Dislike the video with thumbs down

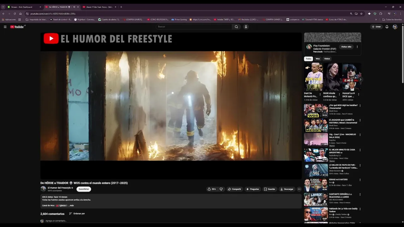[x=221, y=189]
